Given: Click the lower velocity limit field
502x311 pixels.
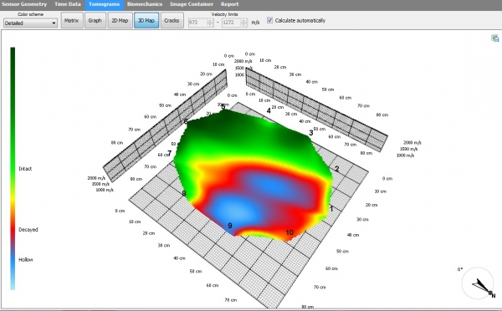Looking at the screenshot, I should [x=197, y=23].
